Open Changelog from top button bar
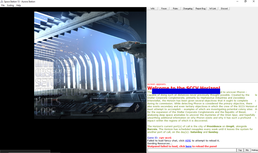The height and width of the screenshot is (153, 258). pos(188,8)
